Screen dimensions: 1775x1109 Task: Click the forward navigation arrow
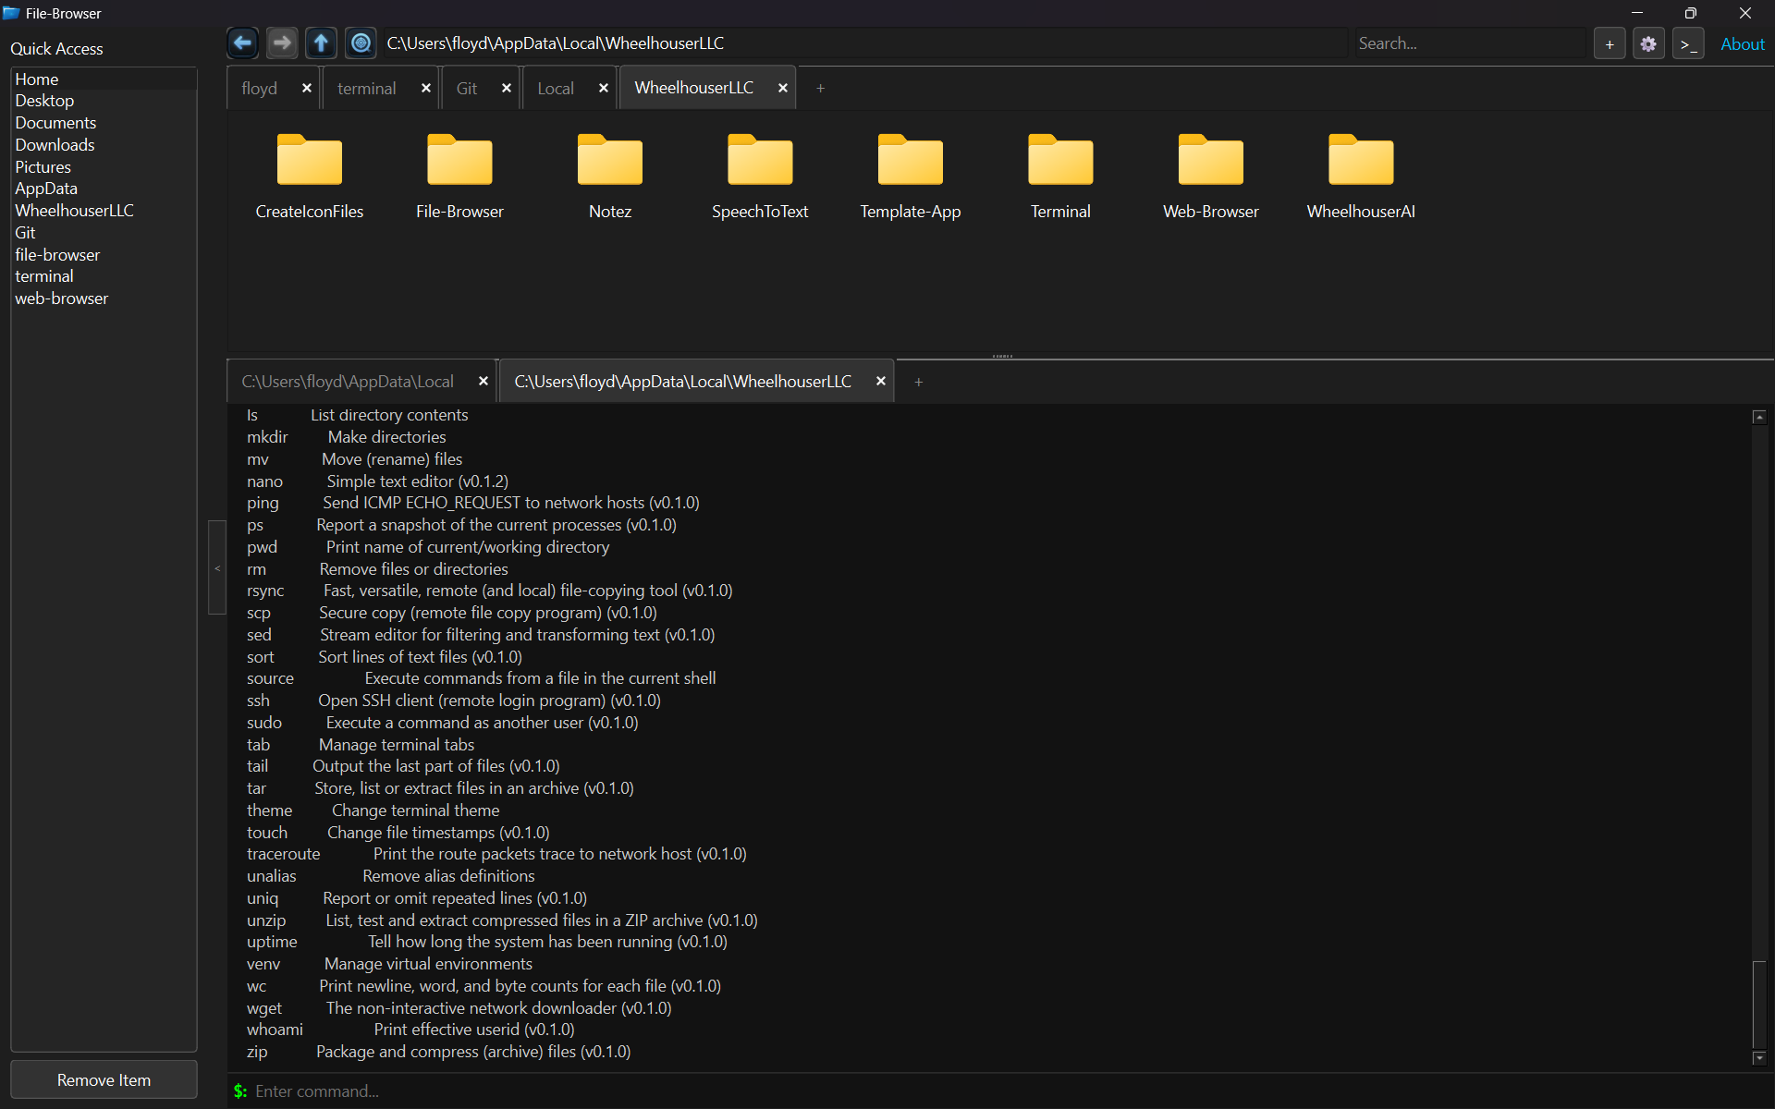(282, 43)
